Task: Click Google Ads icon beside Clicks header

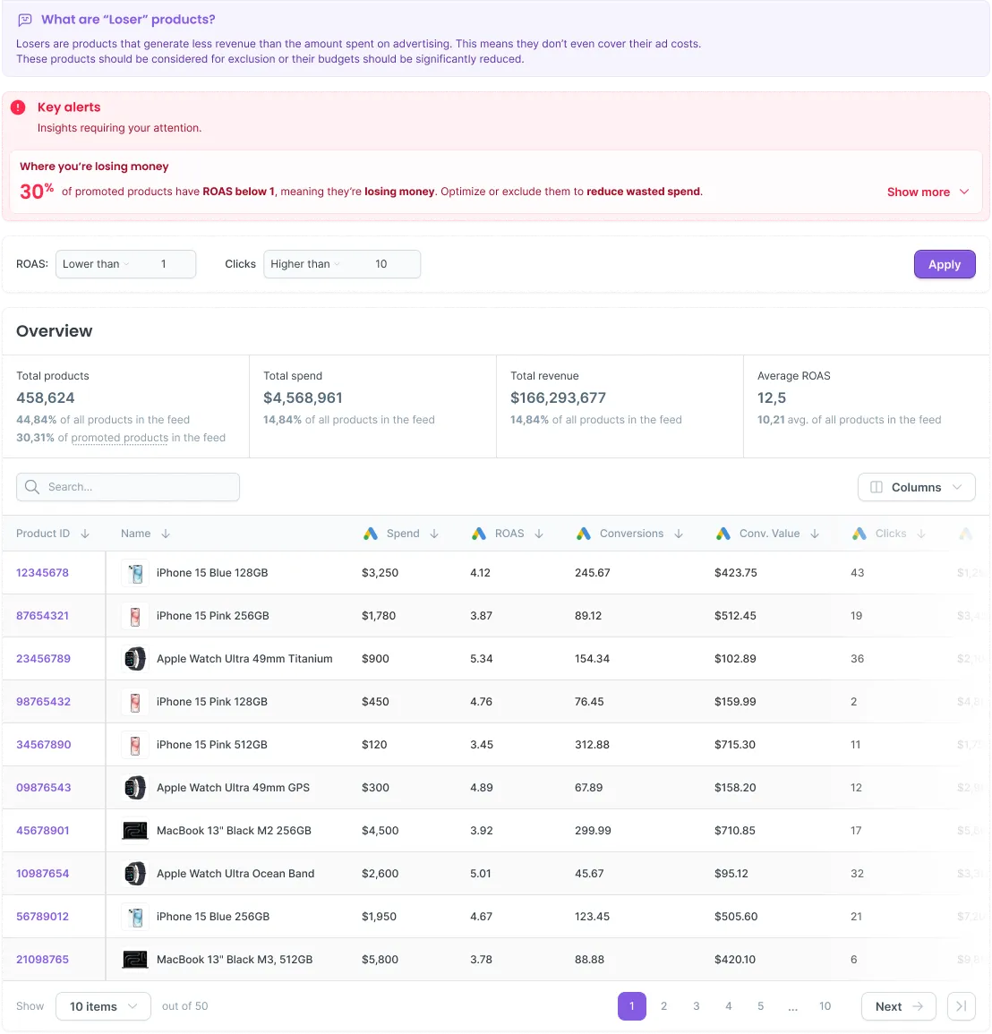Action: pos(859,534)
